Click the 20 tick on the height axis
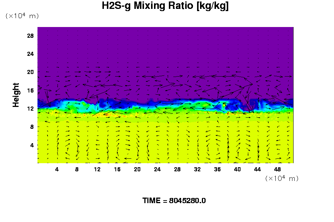This screenshot has width=334, height=222. tap(30, 72)
